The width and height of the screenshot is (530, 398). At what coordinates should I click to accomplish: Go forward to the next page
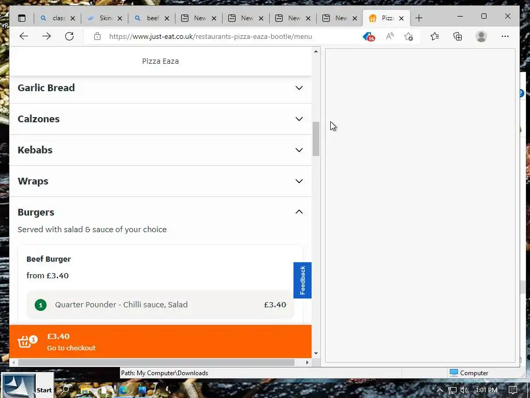(47, 37)
